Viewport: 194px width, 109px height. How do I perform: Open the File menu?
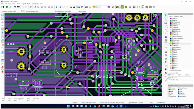pos(2,4)
